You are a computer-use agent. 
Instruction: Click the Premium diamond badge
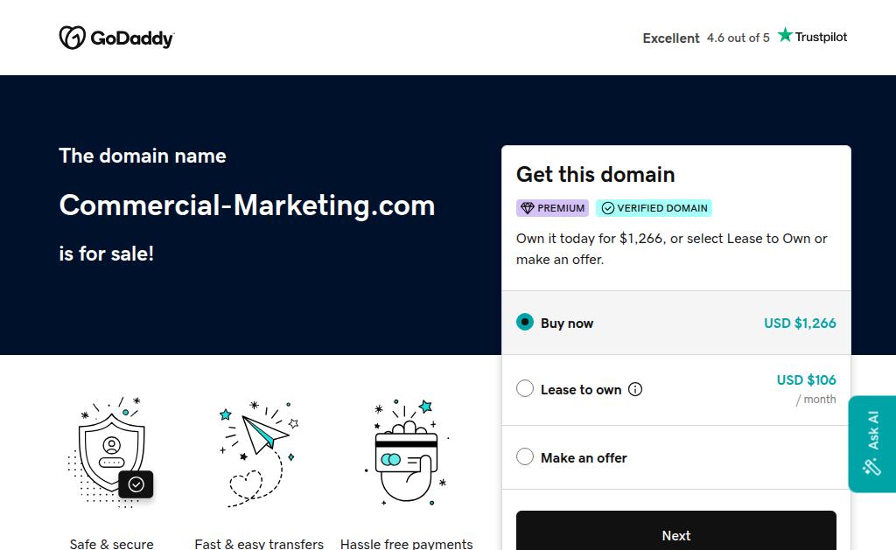[x=552, y=208]
